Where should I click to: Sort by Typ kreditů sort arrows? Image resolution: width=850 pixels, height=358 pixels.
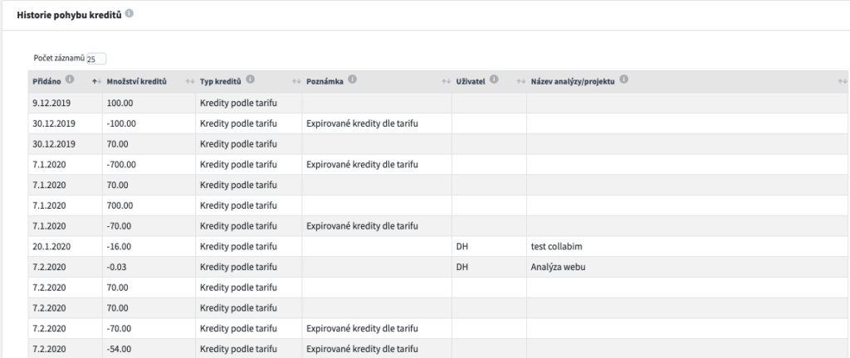click(x=296, y=82)
